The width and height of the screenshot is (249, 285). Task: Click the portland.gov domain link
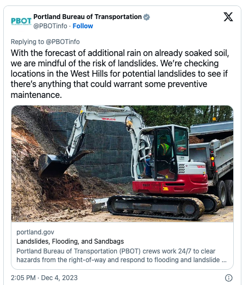click(35, 232)
